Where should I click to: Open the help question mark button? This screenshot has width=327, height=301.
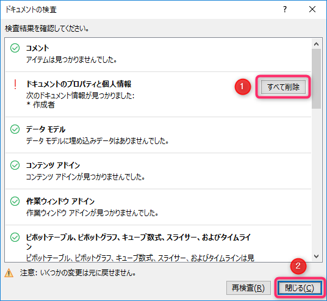coord(285,9)
